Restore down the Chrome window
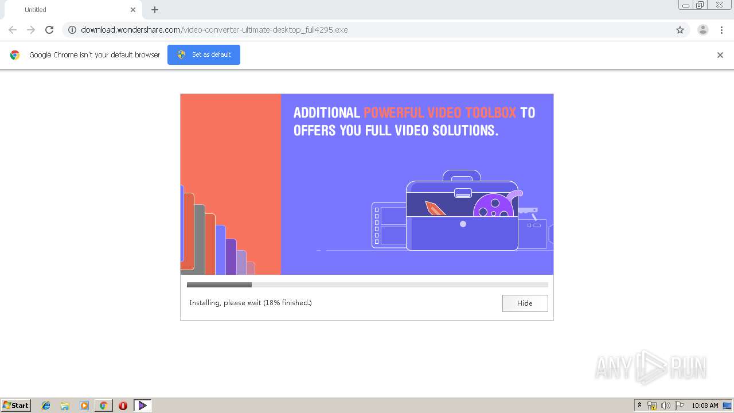 pyautogui.click(x=700, y=5)
